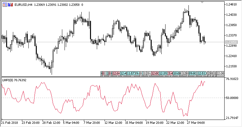242x127 pixels.
Task: Click the 7 Mar 20:00 time label
Action: point(92,123)
